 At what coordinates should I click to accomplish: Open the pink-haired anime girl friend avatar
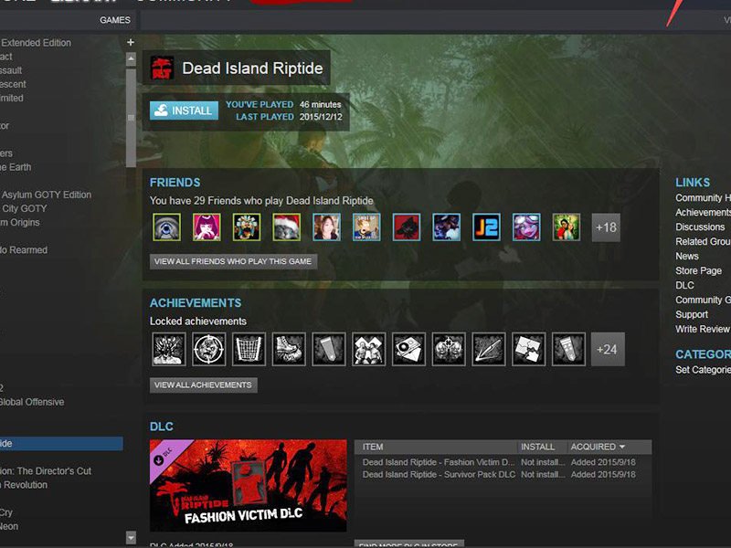point(207,227)
